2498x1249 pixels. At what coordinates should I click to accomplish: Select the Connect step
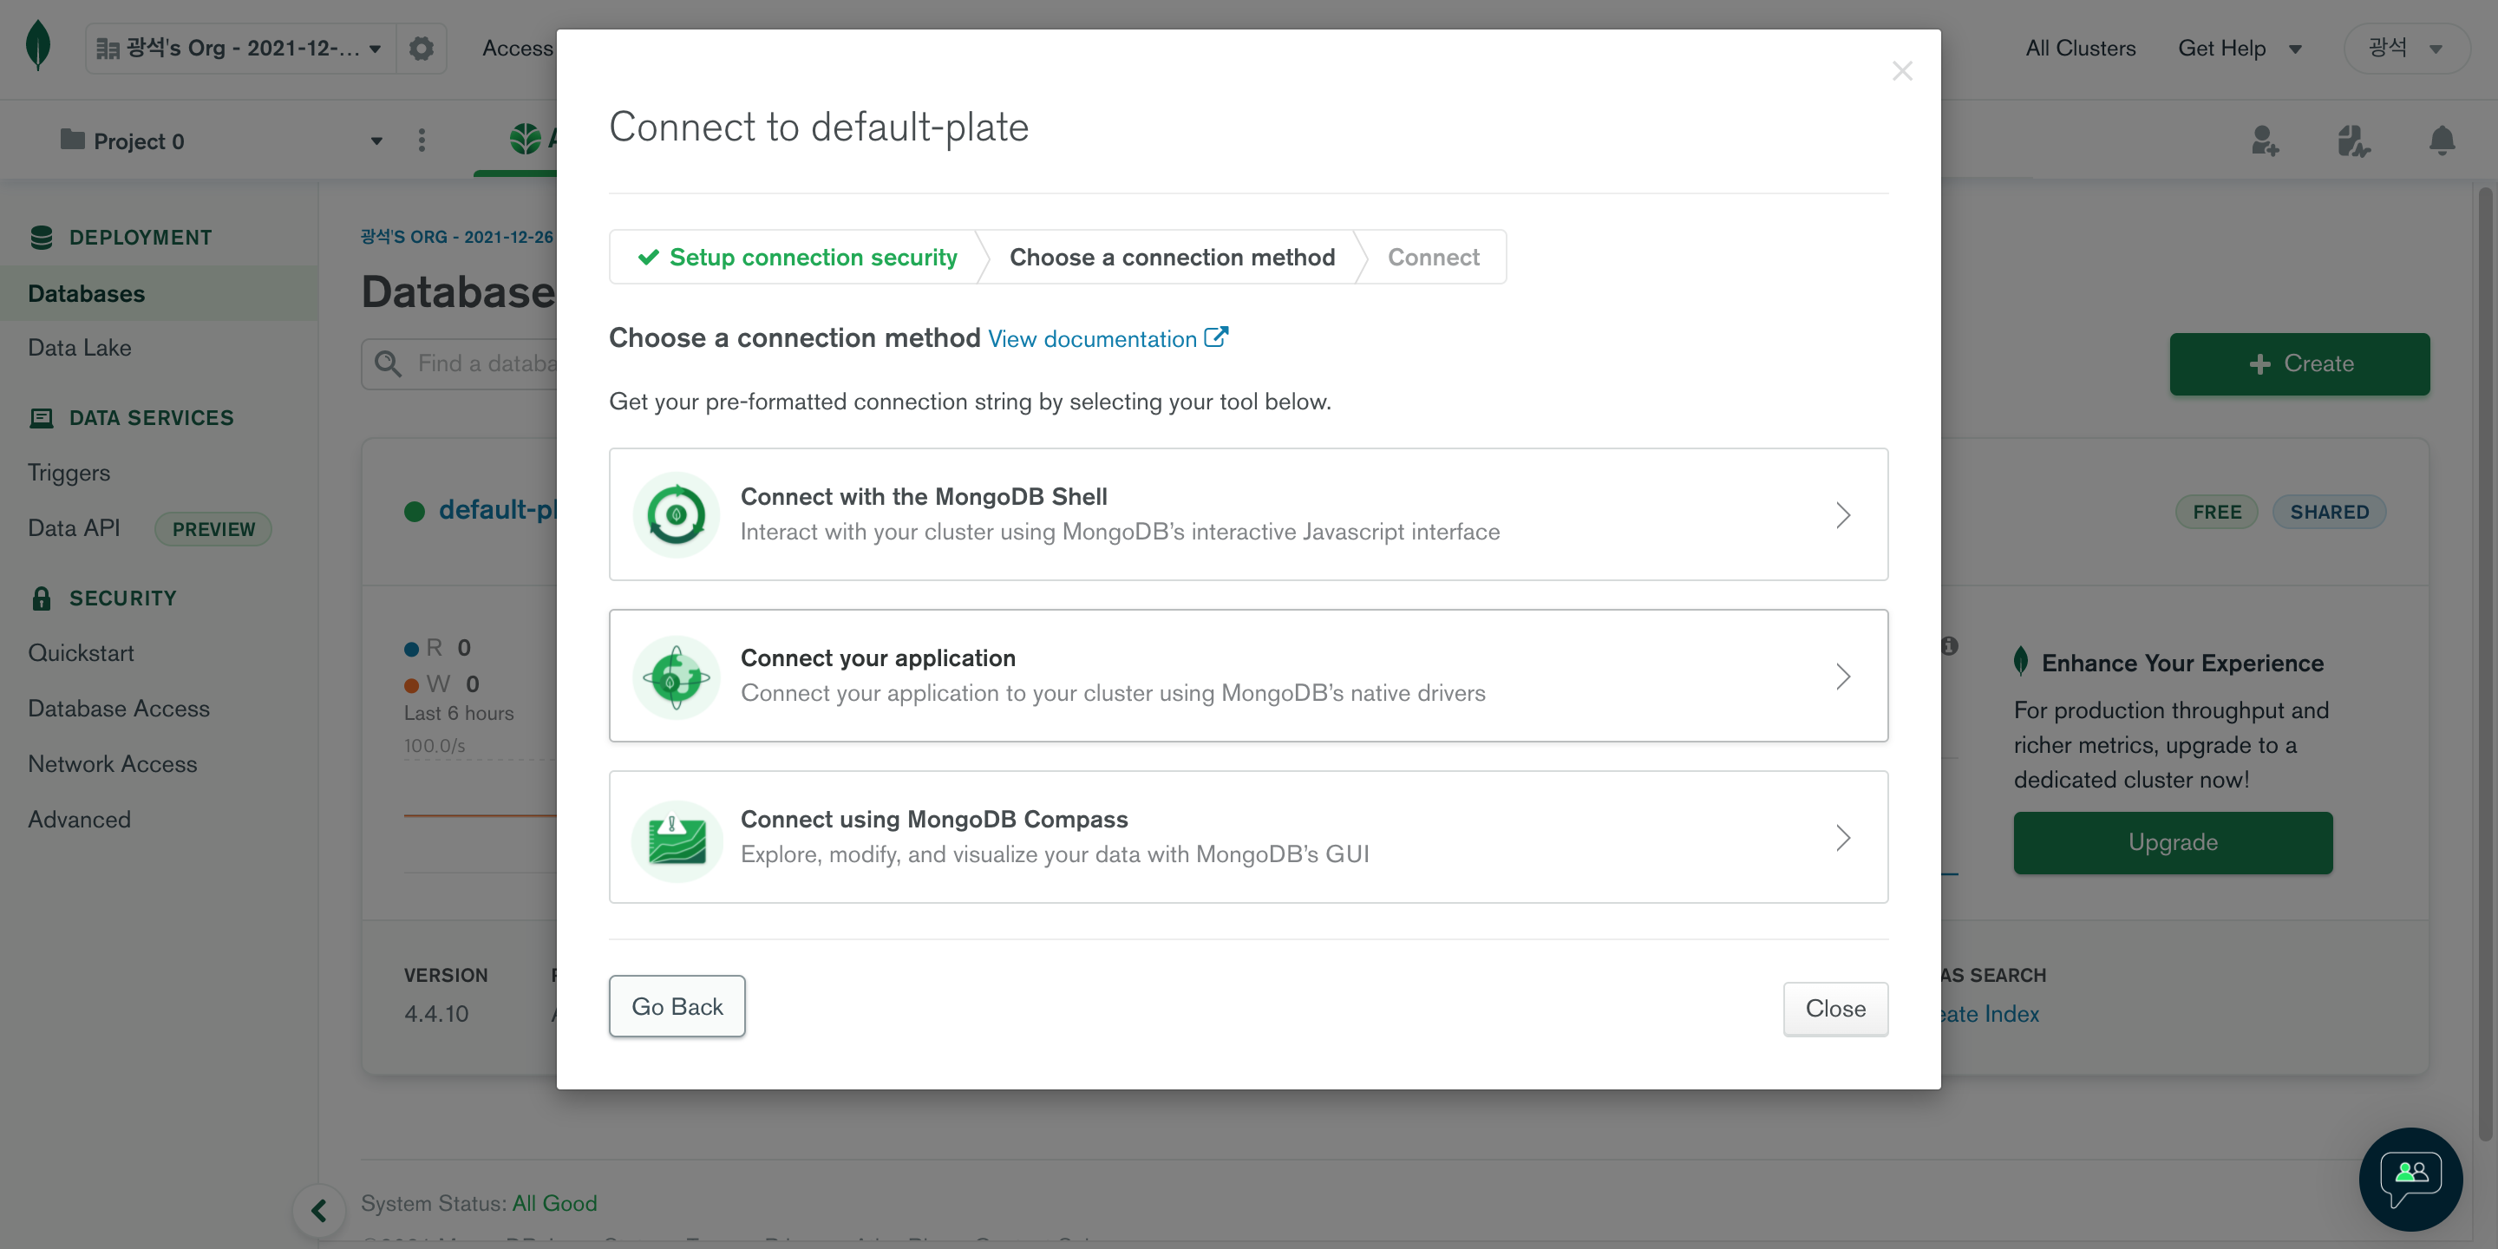click(1433, 257)
